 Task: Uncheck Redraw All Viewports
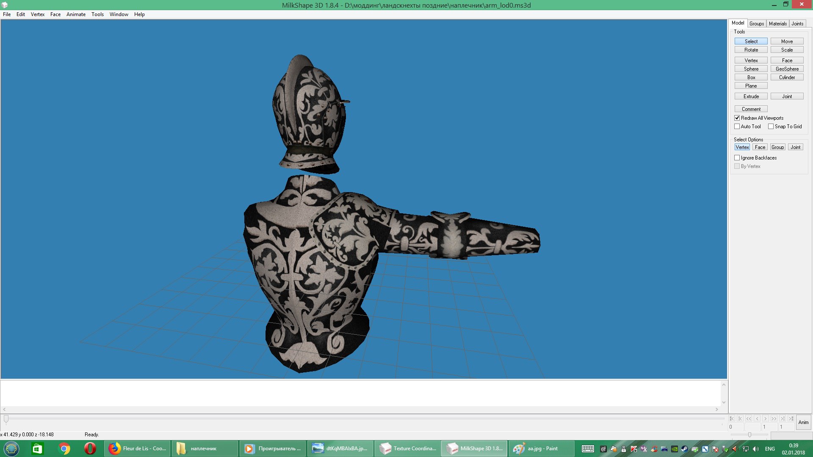[x=737, y=118]
